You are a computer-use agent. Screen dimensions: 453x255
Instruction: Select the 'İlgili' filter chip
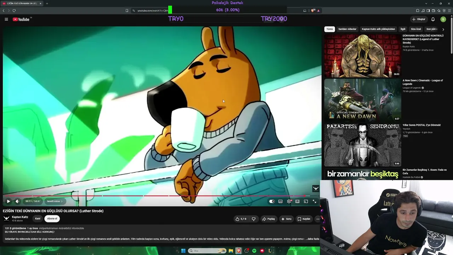pos(403,29)
